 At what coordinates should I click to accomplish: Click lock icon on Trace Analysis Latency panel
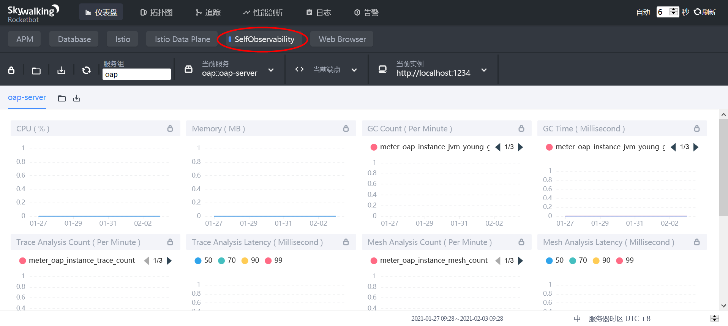[x=346, y=242]
